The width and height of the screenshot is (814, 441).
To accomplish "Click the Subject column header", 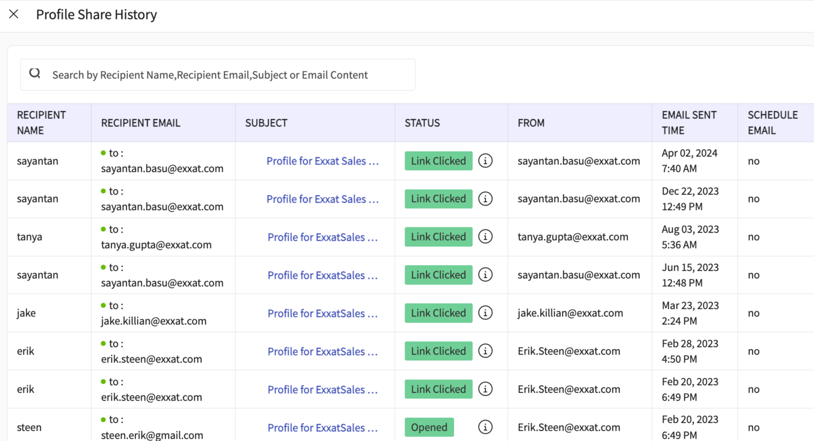I will [x=266, y=123].
